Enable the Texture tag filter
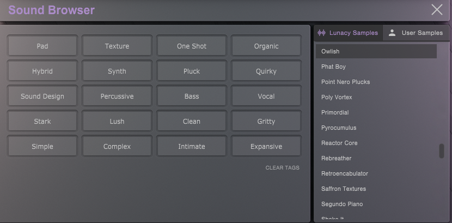Viewport: 452px width, 223px height. pos(117,46)
